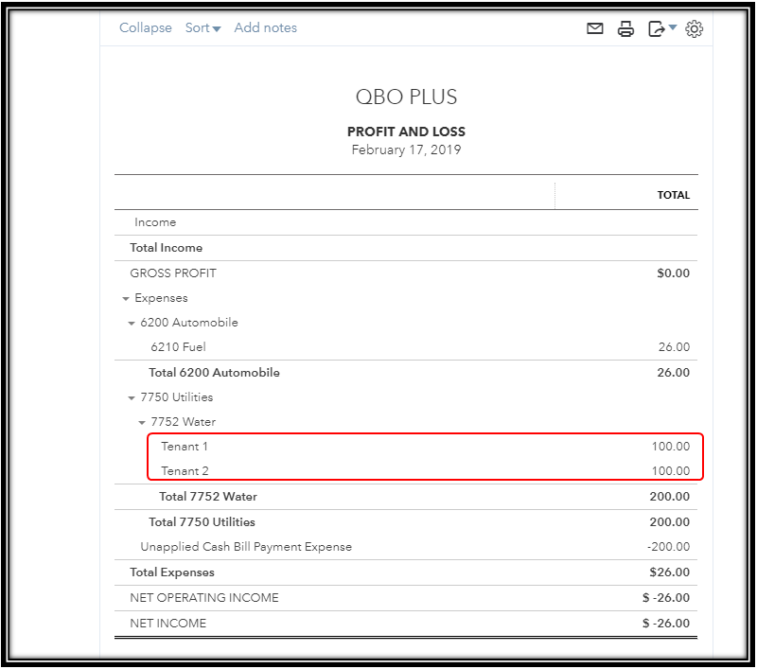Select the Total 6200 Automobile label

[x=215, y=373]
